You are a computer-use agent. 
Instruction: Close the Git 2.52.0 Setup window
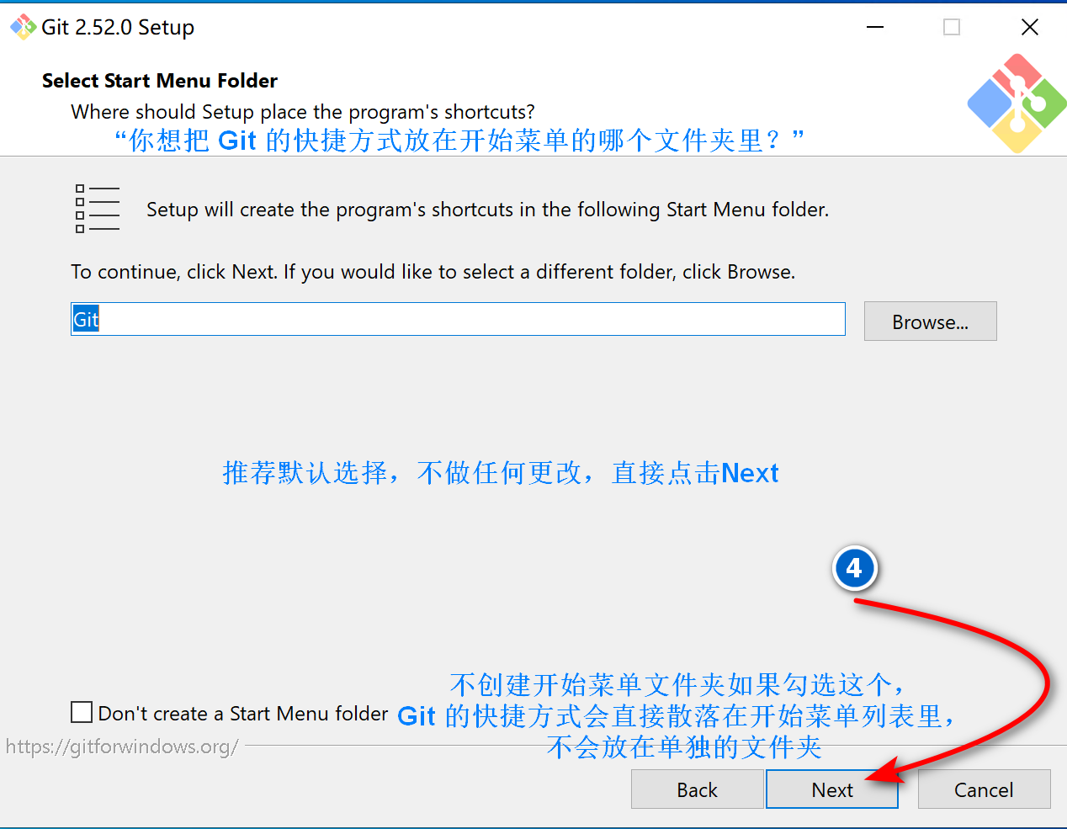pos(1029,27)
